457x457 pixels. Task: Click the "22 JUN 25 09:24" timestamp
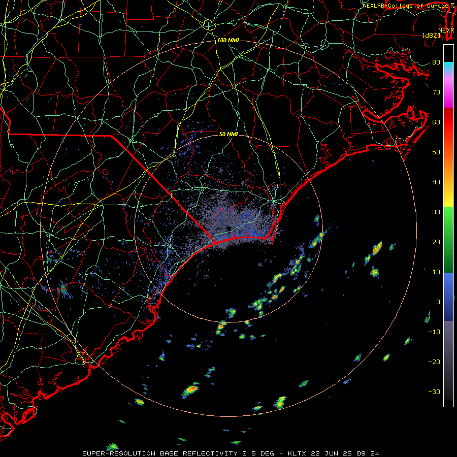point(345,453)
